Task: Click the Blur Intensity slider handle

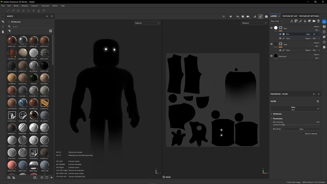Action: click(x=283, y=125)
